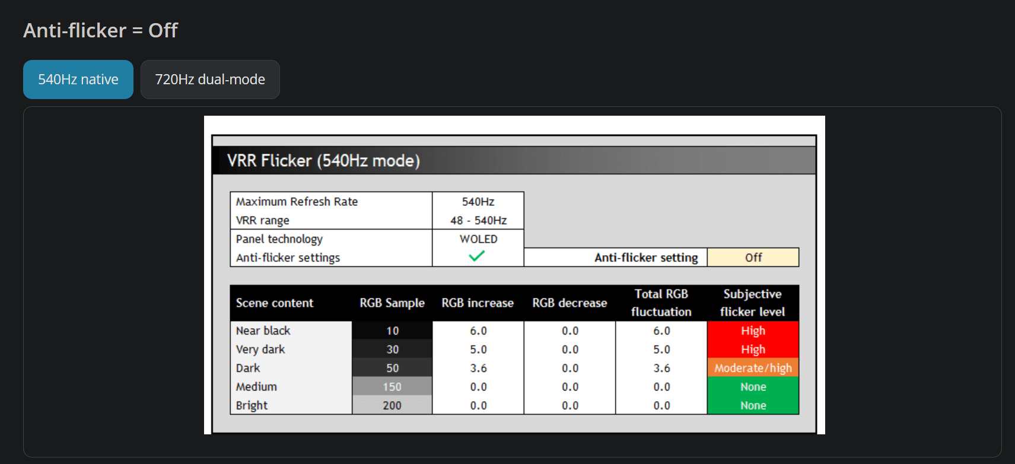Click the 6.0 RGB increase value for Near black
1015x464 pixels.
[x=478, y=330]
